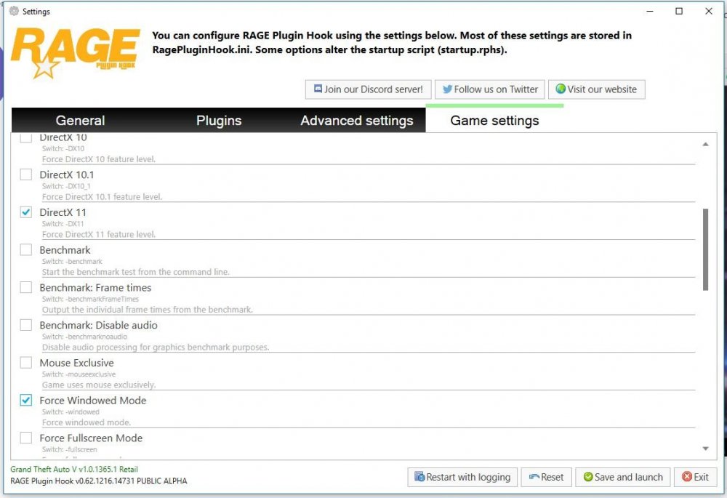727x498 pixels.
Task: Open the General tab
Action: (x=80, y=121)
